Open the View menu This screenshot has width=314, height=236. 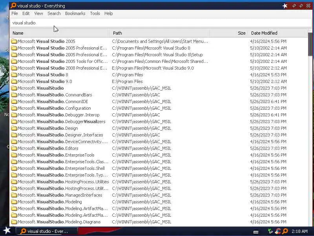(38, 13)
